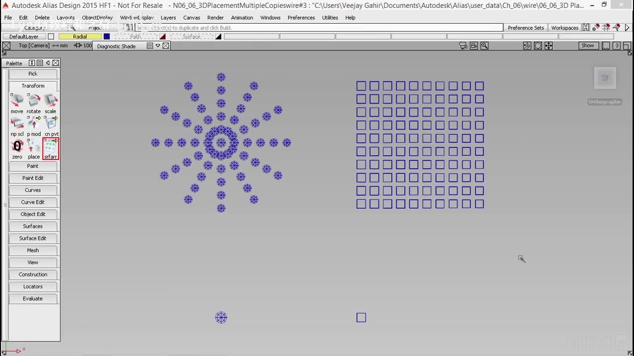Toggle the ruler grid icon next to Show

click(605, 45)
